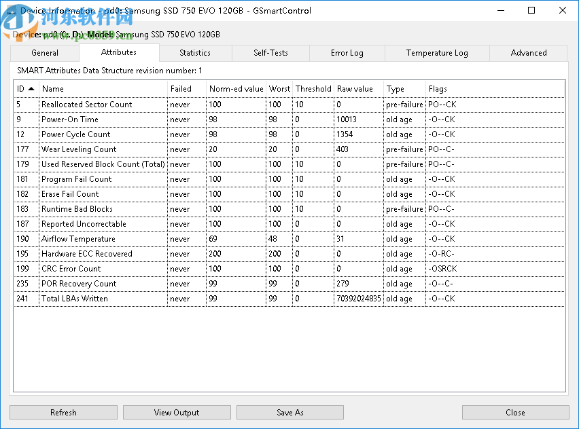
Task: Click the View Output button
Action: 177,412
